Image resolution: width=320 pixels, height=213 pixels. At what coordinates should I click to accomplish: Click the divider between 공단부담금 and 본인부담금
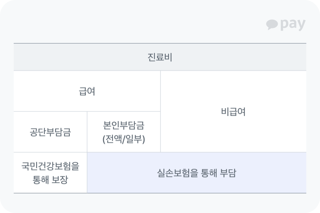[87, 132]
